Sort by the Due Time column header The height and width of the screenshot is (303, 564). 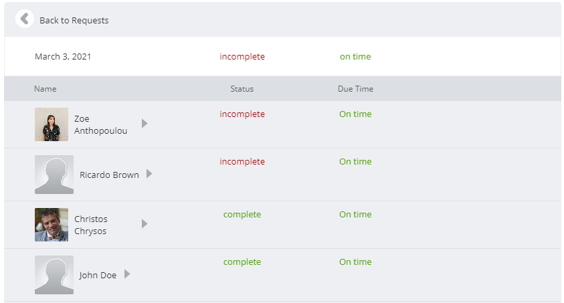355,89
